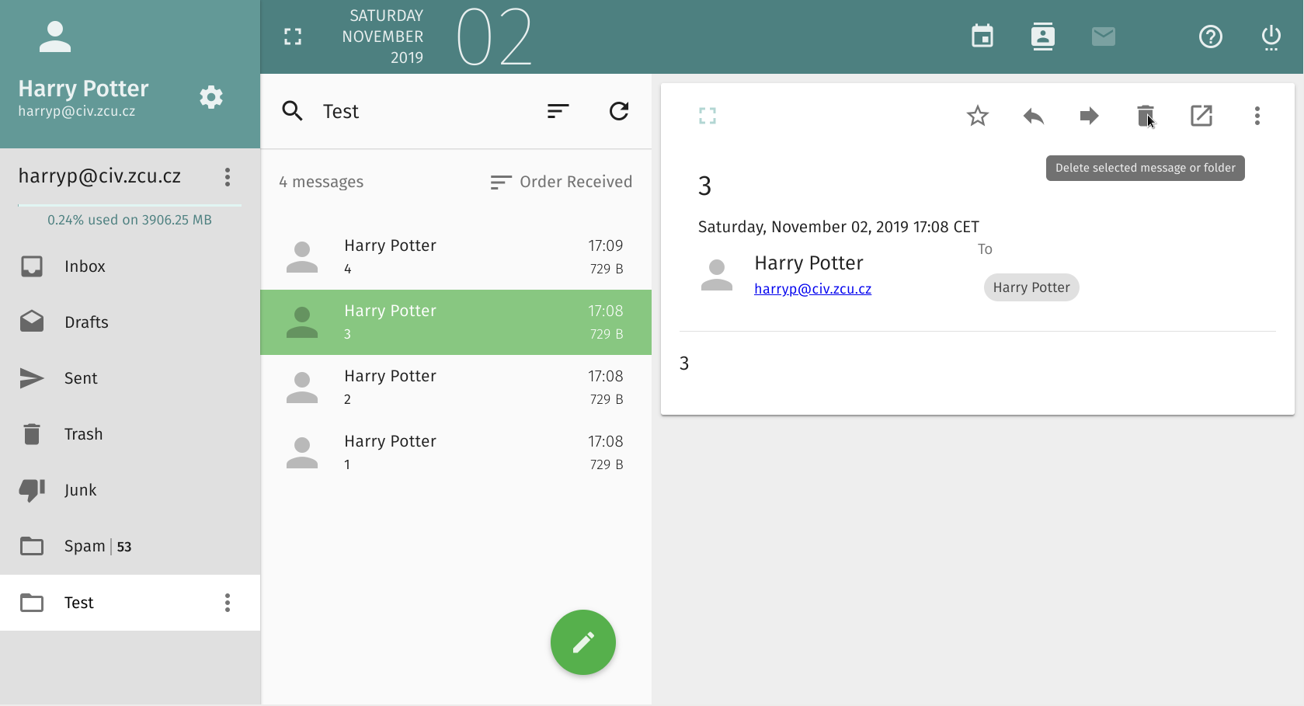Viewport: 1304px width, 706px height.
Task: Click the harryp@civ.zcu.cz email link
Action: pos(812,289)
